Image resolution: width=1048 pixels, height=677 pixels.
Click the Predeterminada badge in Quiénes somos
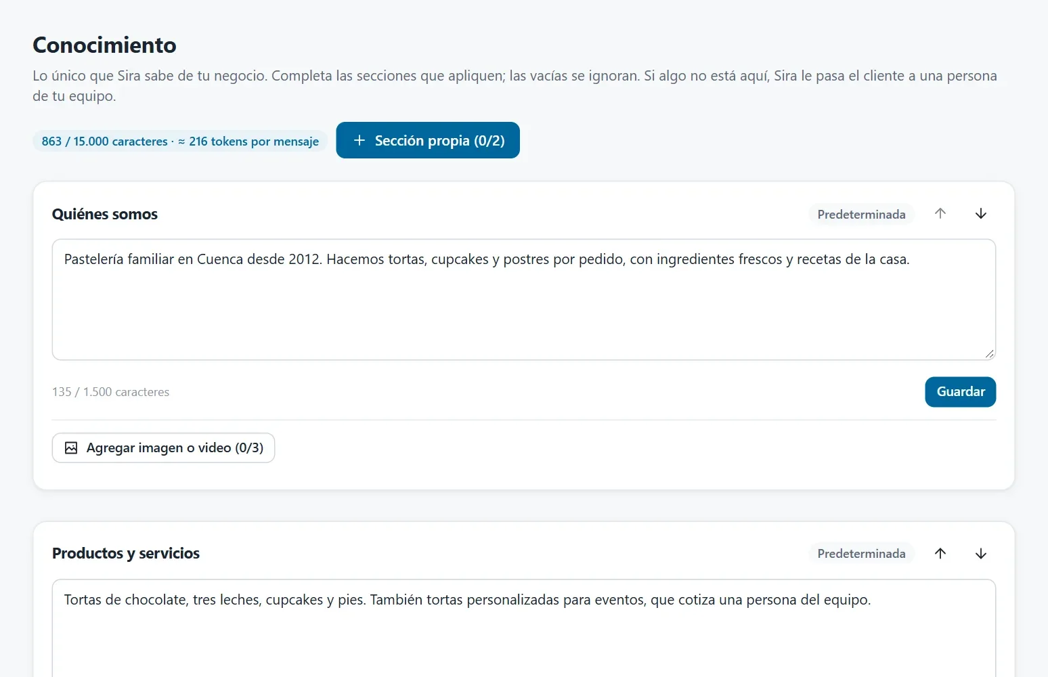click(x=861, y=214)
